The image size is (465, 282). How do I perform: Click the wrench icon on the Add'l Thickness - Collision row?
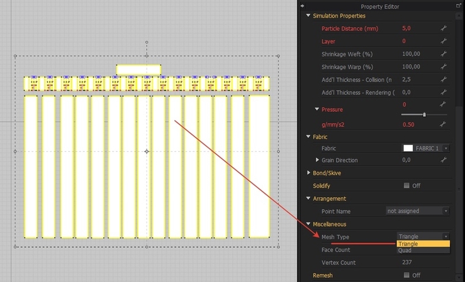click(x=444, y=79)
